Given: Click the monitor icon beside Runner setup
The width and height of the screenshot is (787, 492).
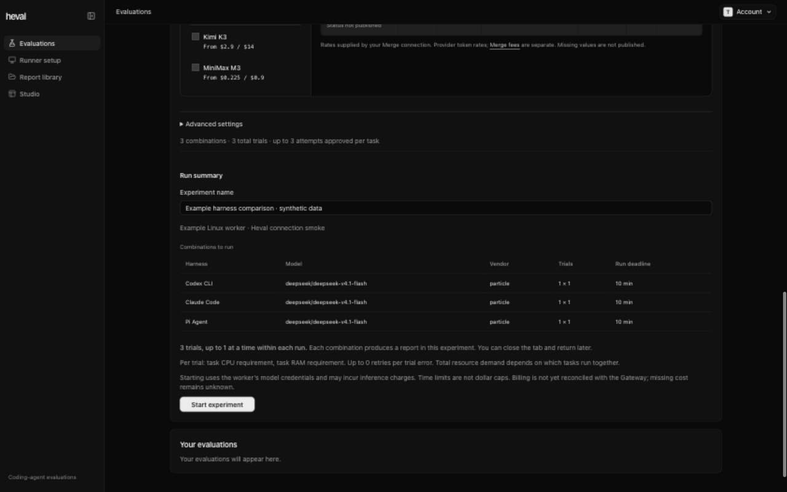Looking at the screenshot, I should tap(12, 60).
